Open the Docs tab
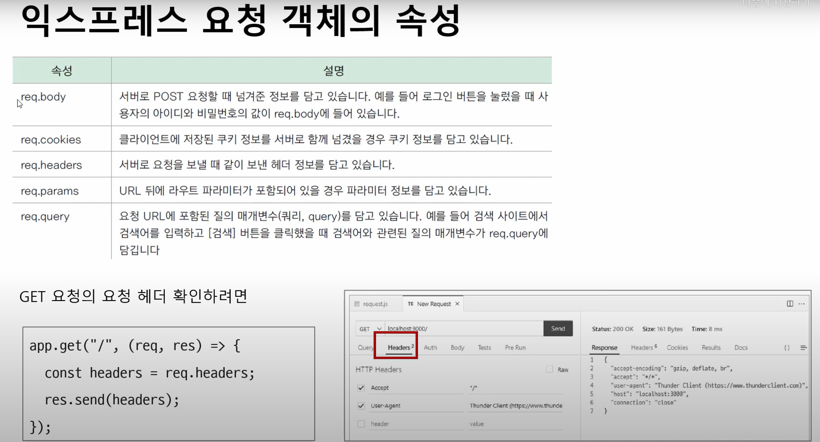The height and width of the screenshot is (442, 820). coord(741,348)
